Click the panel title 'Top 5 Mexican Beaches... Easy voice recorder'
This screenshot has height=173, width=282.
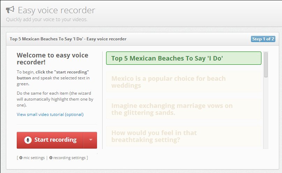[x=68, y=39]
